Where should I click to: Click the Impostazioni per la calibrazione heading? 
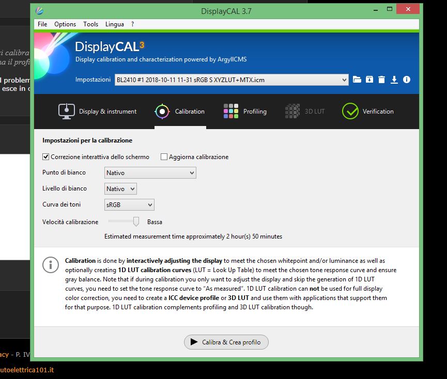tap(87, 140)
